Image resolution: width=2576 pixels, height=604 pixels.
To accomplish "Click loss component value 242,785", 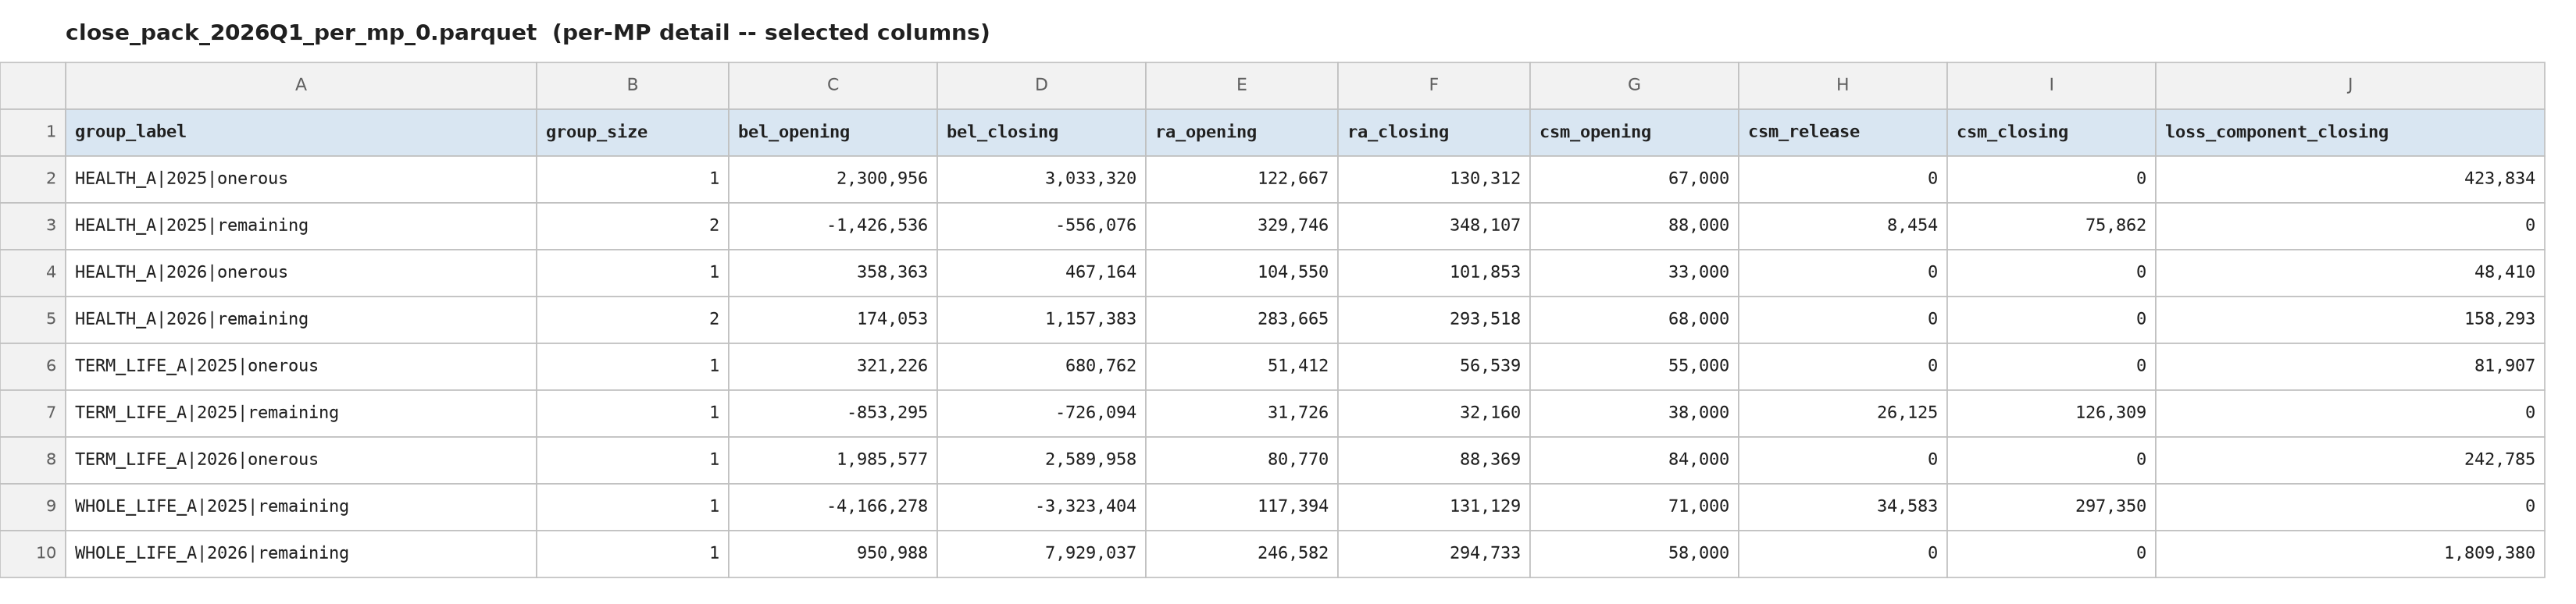I will pos(2350,461).
